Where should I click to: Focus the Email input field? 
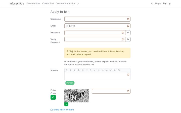click(97, 26)
